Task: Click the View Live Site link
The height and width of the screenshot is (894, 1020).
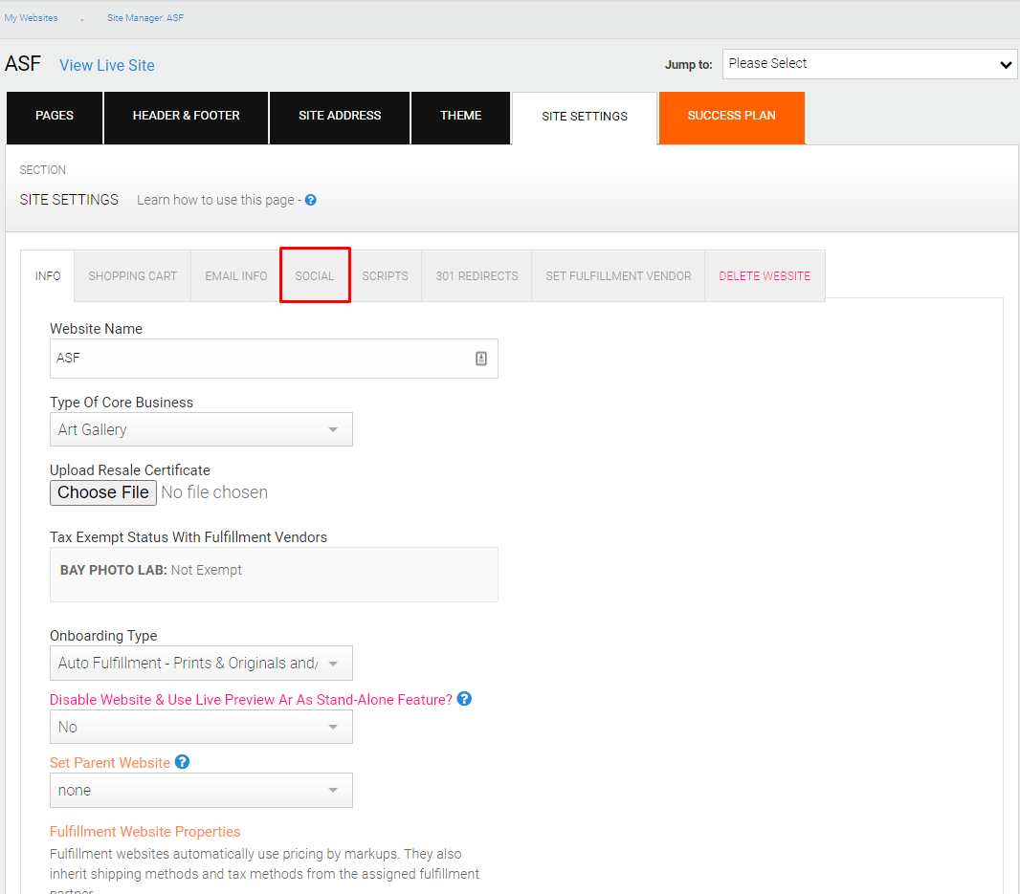Action: [106, 65]
